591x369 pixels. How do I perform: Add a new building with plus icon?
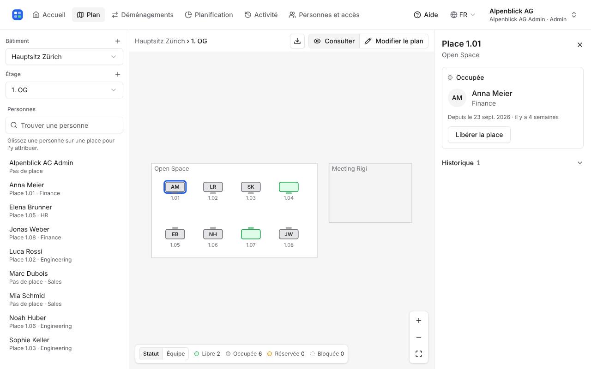(x=118, y=41)
